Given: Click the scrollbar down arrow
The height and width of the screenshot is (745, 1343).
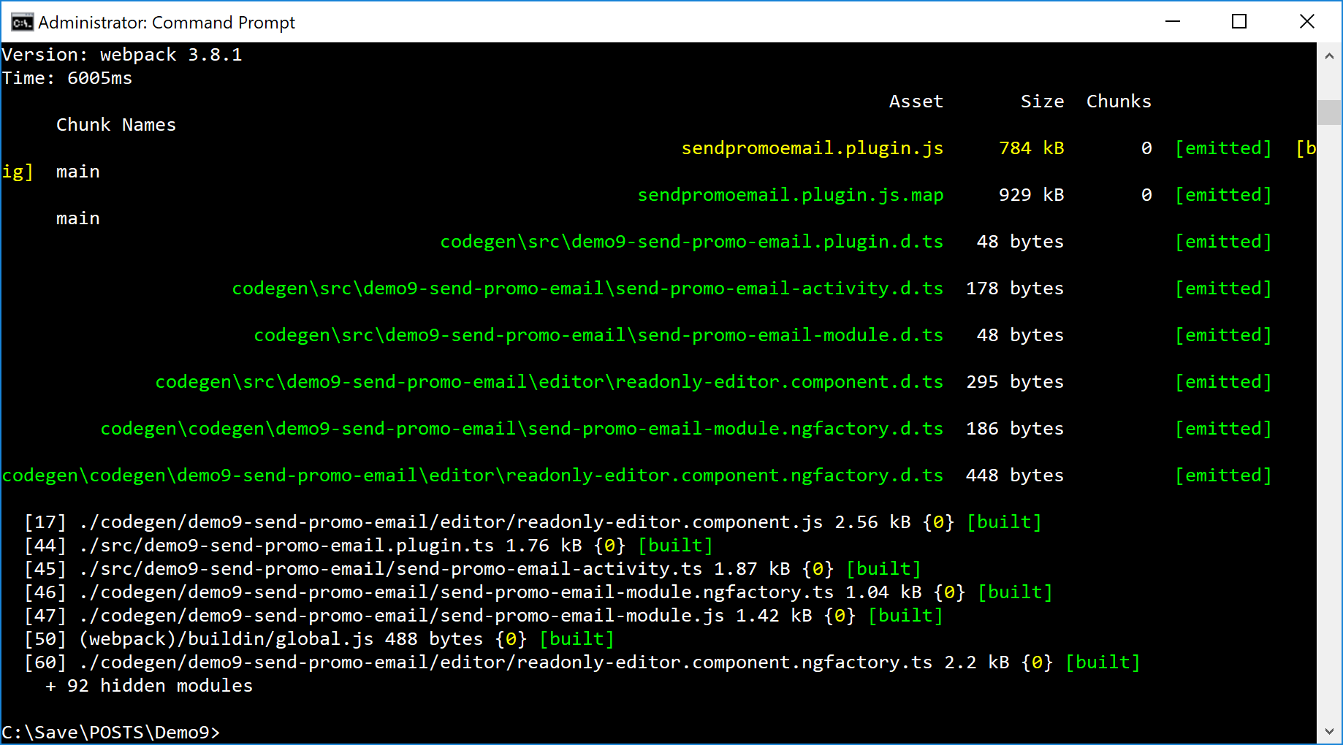Looking at the screenshot, I should [x=1329, y=731].
